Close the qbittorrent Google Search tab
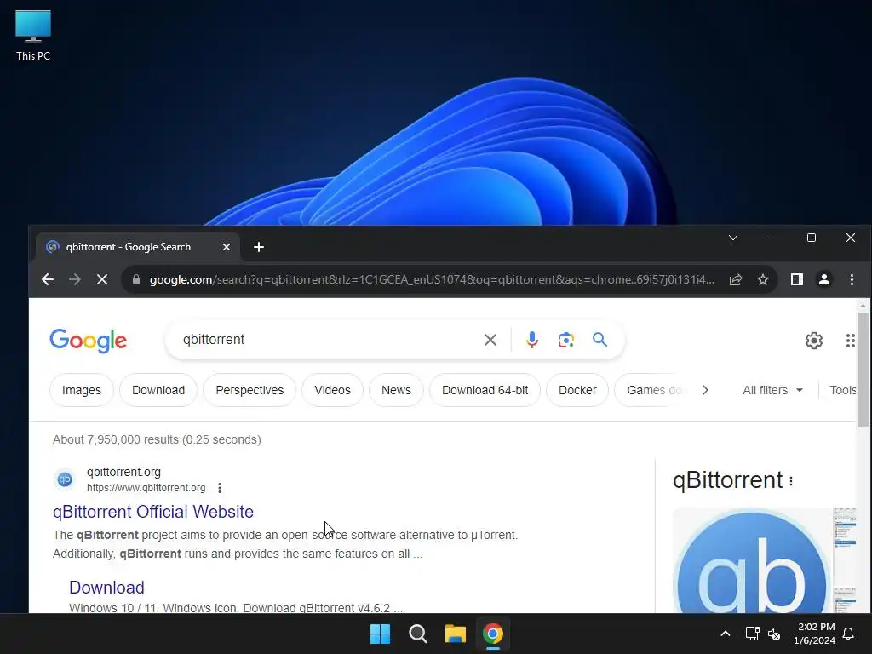This screenshot has width=872, height=654. coord(227,247)
